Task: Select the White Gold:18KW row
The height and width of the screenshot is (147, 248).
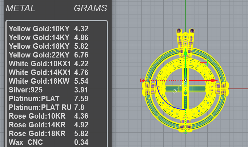Action: [x=48, y=81]
